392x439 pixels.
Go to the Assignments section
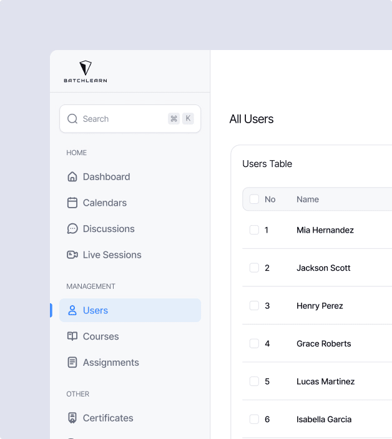click(110, 362)
